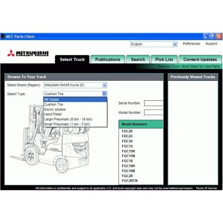Open the Content Updates tab
Image resolution: width=223 pixels, height=223 pixels.
click(200, 59)
